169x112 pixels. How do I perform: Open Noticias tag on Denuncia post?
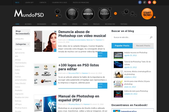[90, 40]
